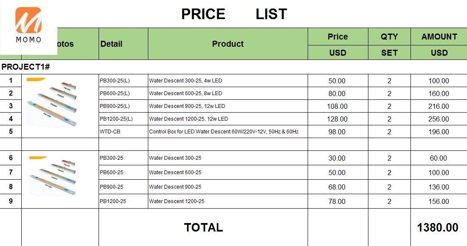The width and height of the screenshot is (467, 246).
Task: Select the 256.00 amount cell
Action: [439, 119]
